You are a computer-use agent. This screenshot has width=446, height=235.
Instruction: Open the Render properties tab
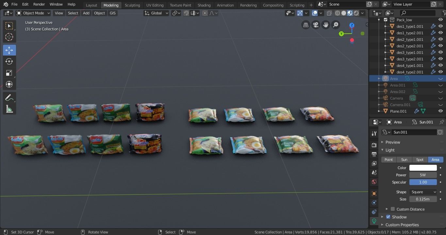pyautogui.click(x=374, y=145)
